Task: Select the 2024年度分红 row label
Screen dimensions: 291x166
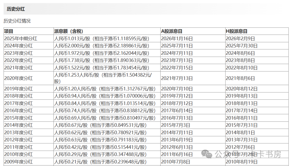Action: [x=19, y=46]
